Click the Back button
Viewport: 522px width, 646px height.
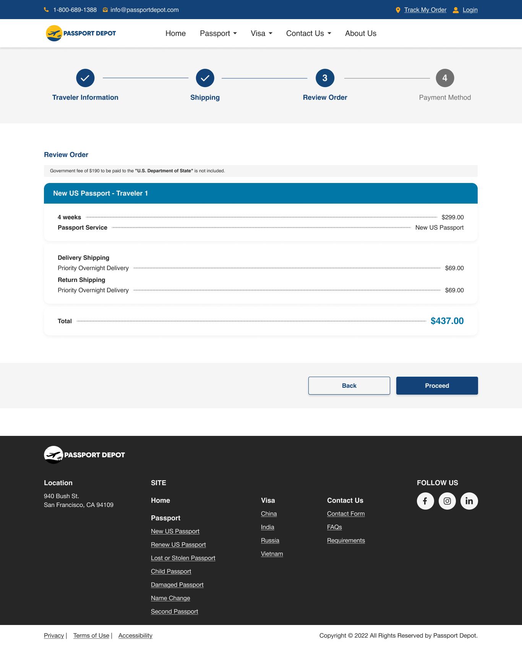tap(349, 385)
